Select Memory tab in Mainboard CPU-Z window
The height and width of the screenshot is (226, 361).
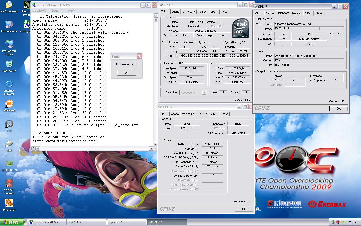(297, 13)
